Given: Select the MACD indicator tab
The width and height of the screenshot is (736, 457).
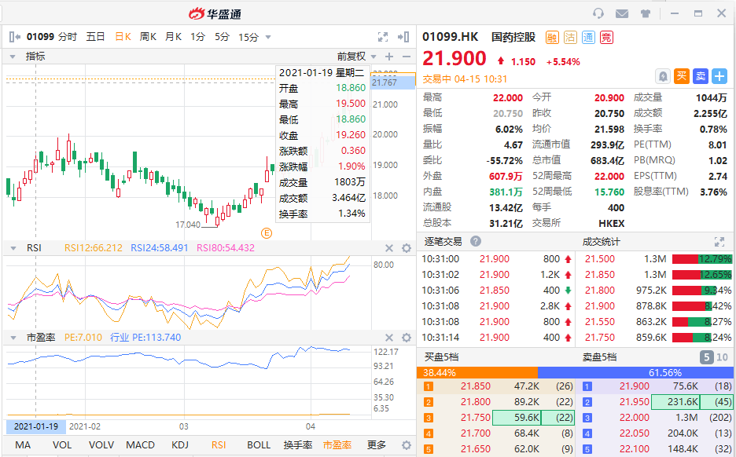Looking at the screenshot, I should coord(141,445).
